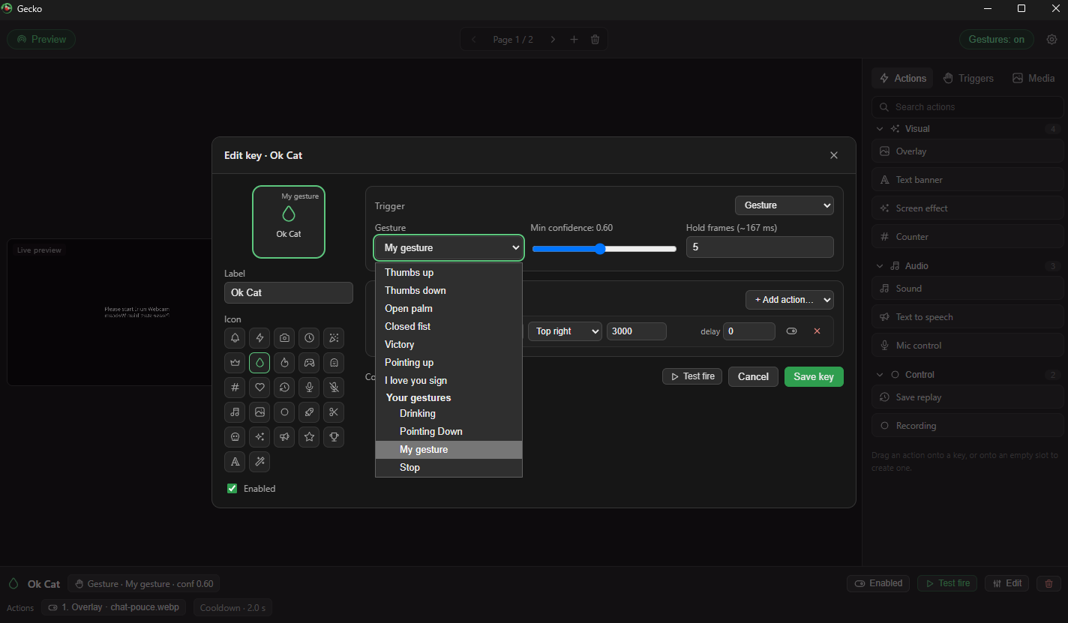Choose the history rewind clock icon
This screenshot has height=623, width=1068.
(284, 388)
